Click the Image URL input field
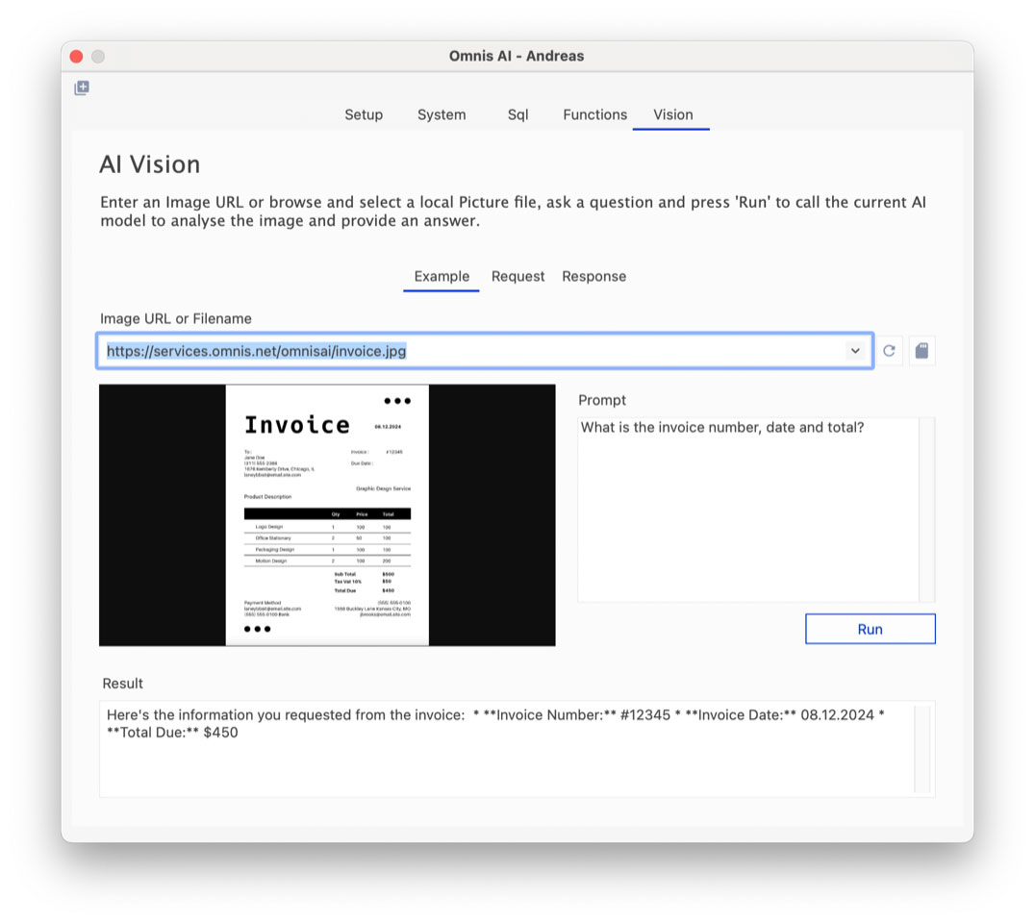This screenshot has width=1035, height=923. pyautogui.click(x=485, y=351)
